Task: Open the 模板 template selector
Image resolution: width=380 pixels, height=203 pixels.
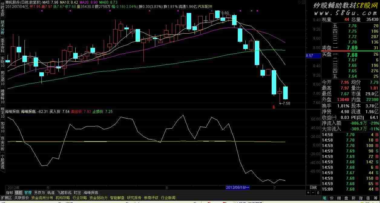Action: coord(19,193)
